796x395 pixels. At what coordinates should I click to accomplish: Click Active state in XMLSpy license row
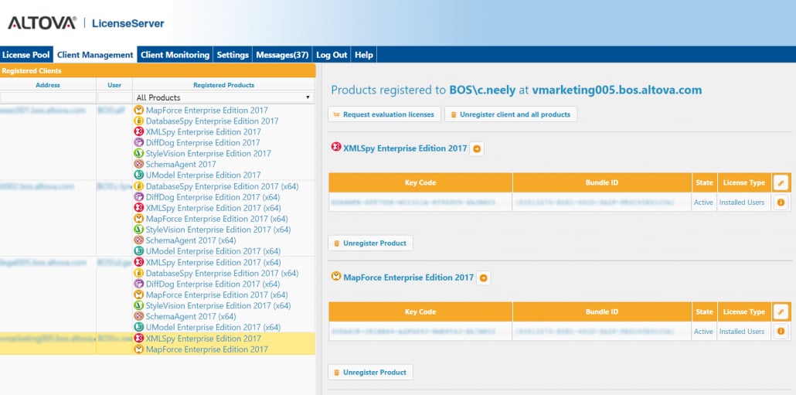click(x=703, y=202)
